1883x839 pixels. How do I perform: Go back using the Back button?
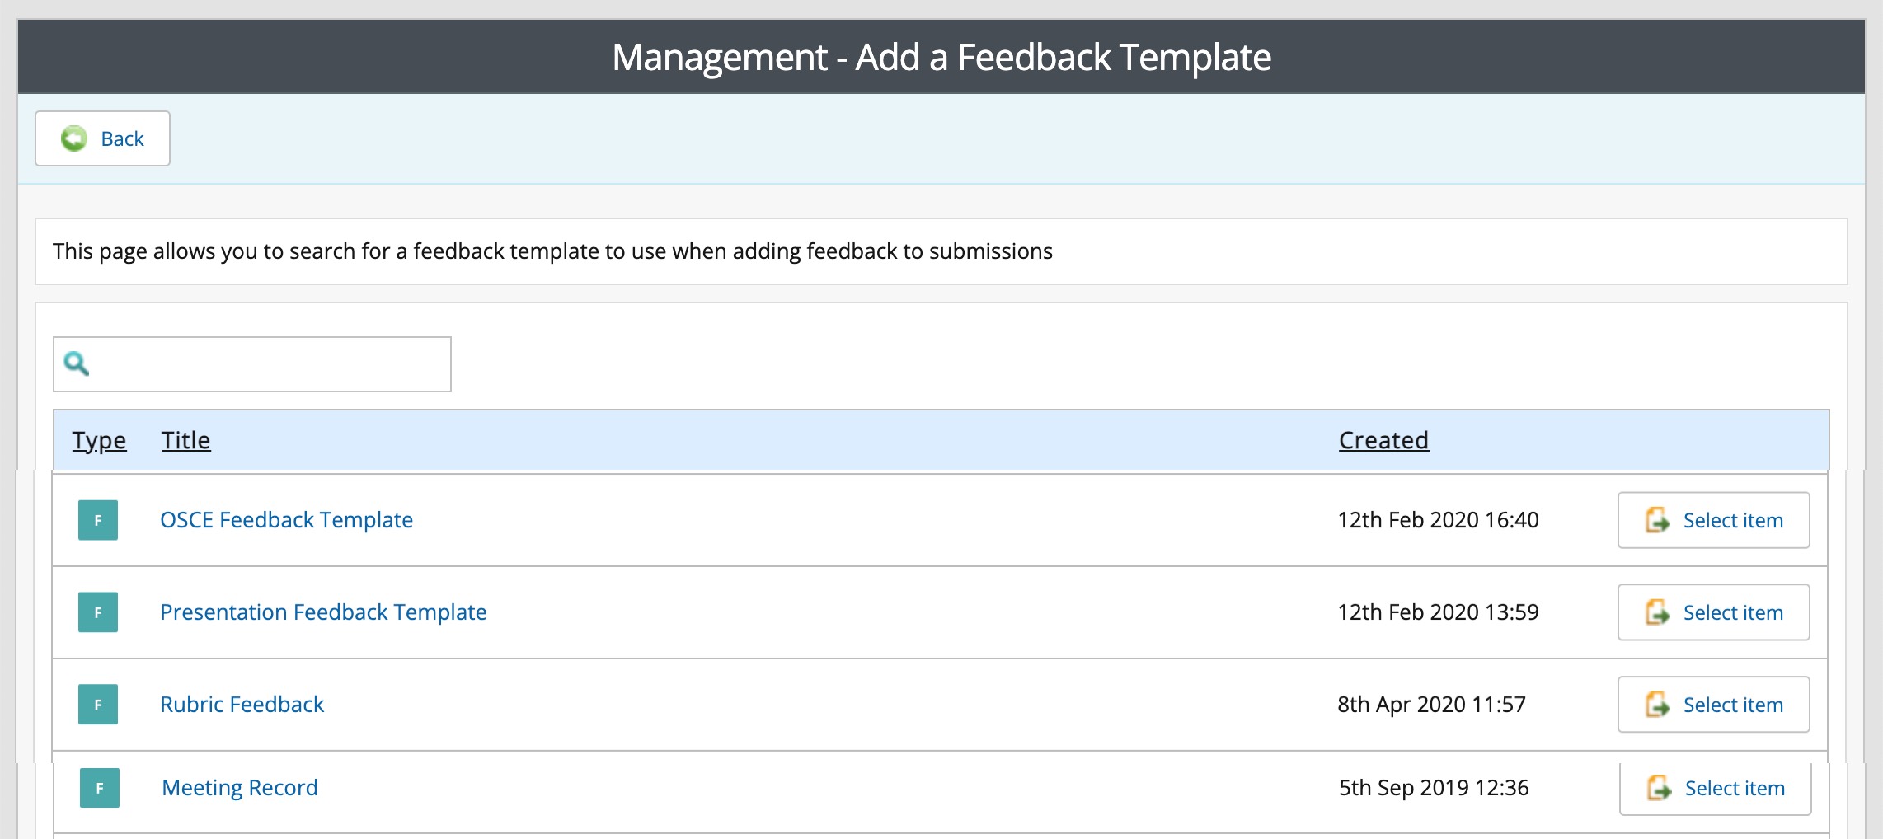click(102, 138)
